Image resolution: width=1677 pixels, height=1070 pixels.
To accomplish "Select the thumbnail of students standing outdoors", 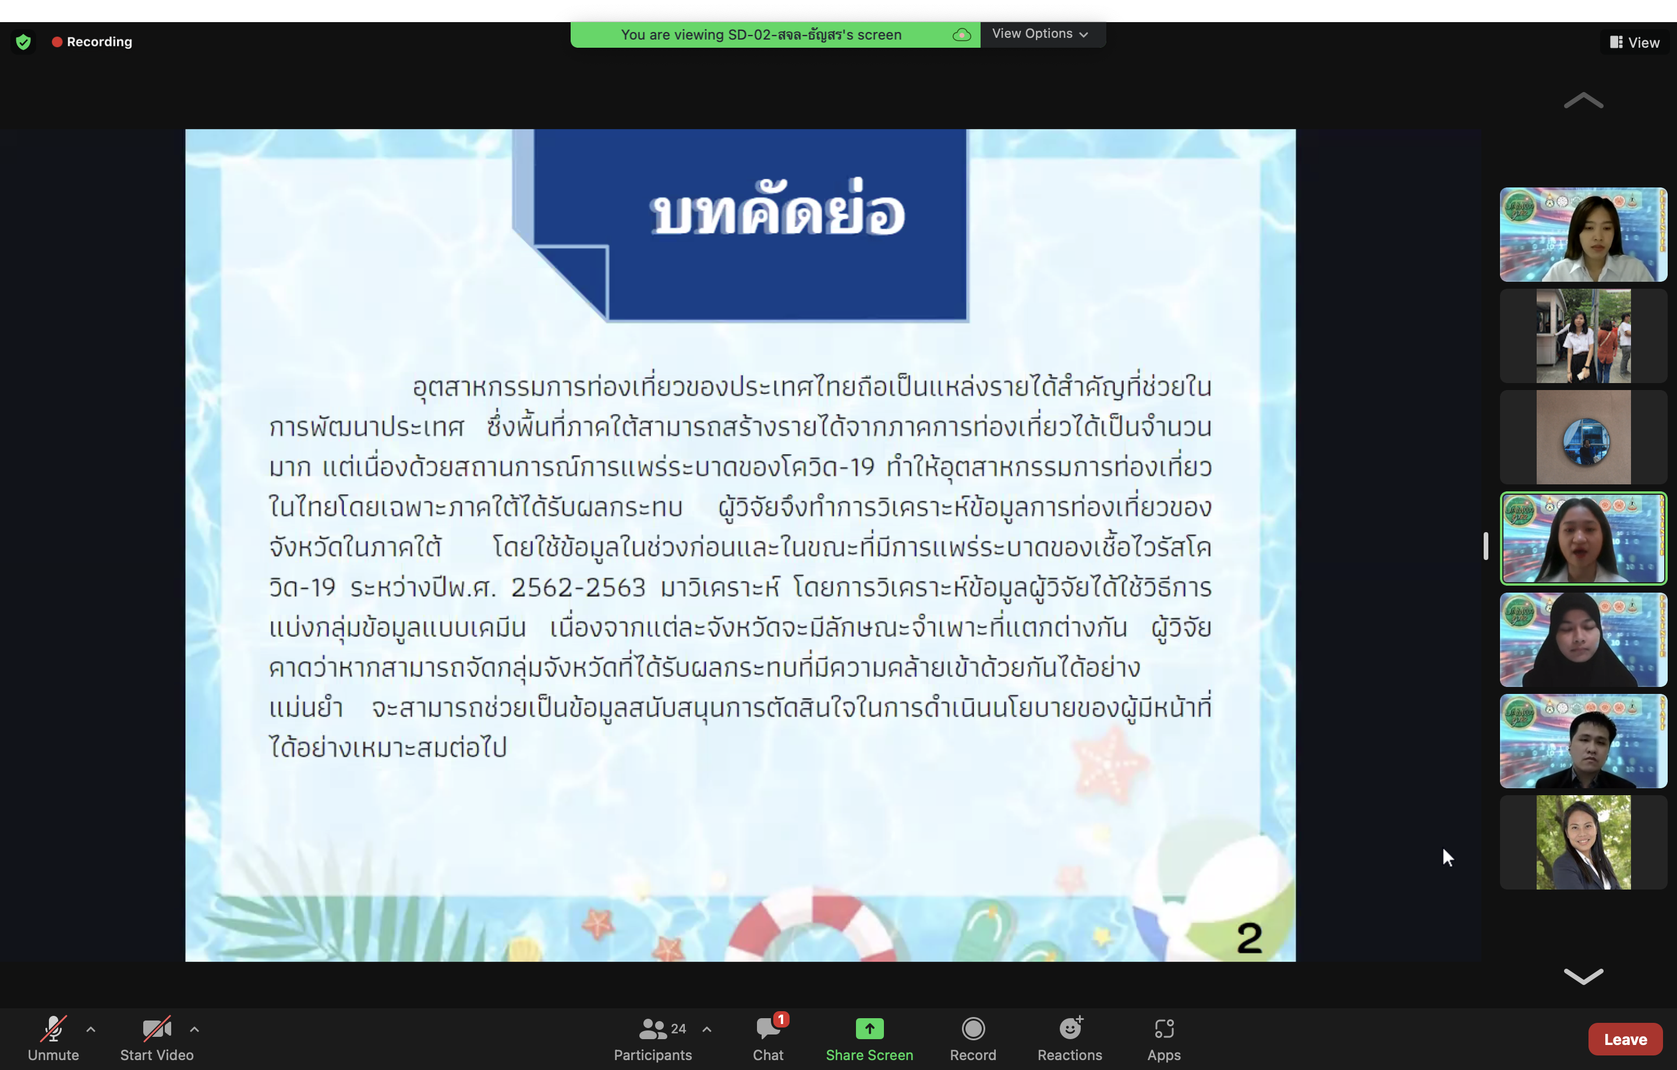I will tap(1583, 336).
